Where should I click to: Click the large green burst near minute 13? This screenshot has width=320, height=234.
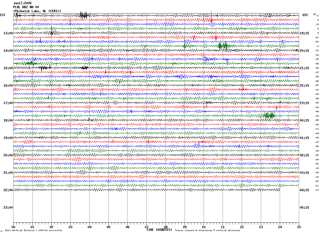[268, 115]
